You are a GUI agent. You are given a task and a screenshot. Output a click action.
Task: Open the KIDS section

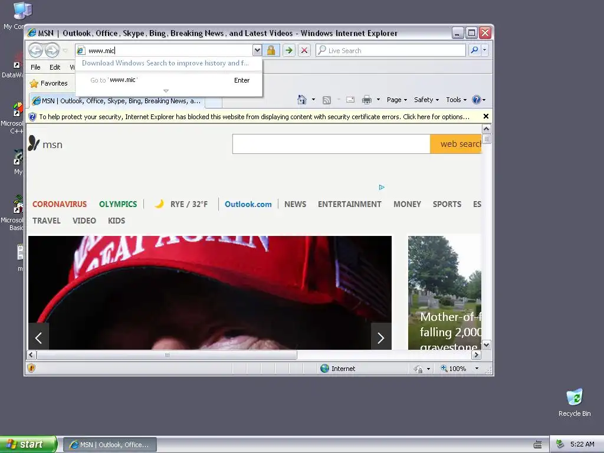tap(116, 221)
